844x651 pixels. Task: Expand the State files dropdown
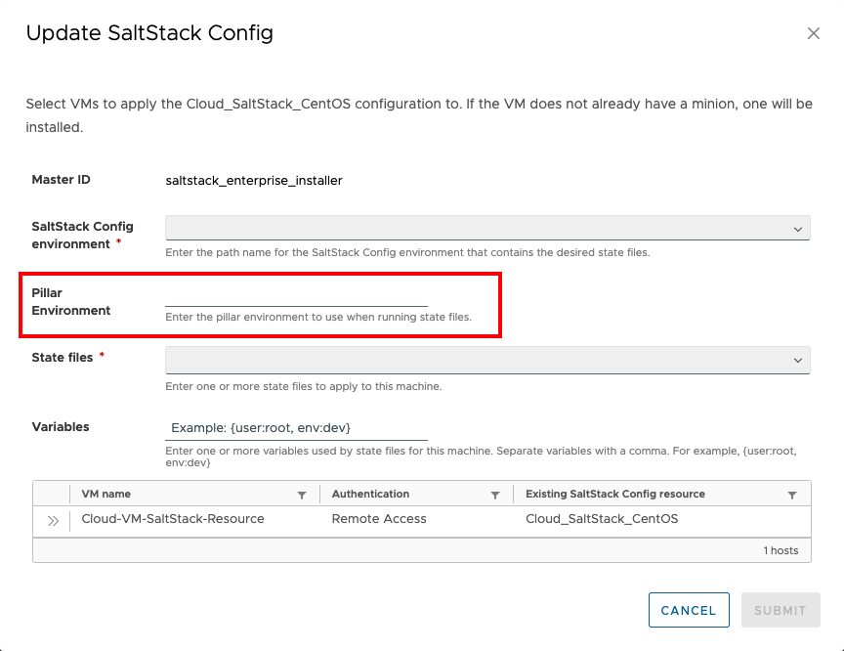tap(487, 360)
